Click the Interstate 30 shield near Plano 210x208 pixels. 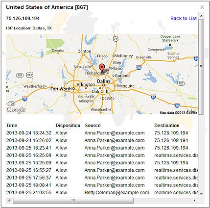139,68
